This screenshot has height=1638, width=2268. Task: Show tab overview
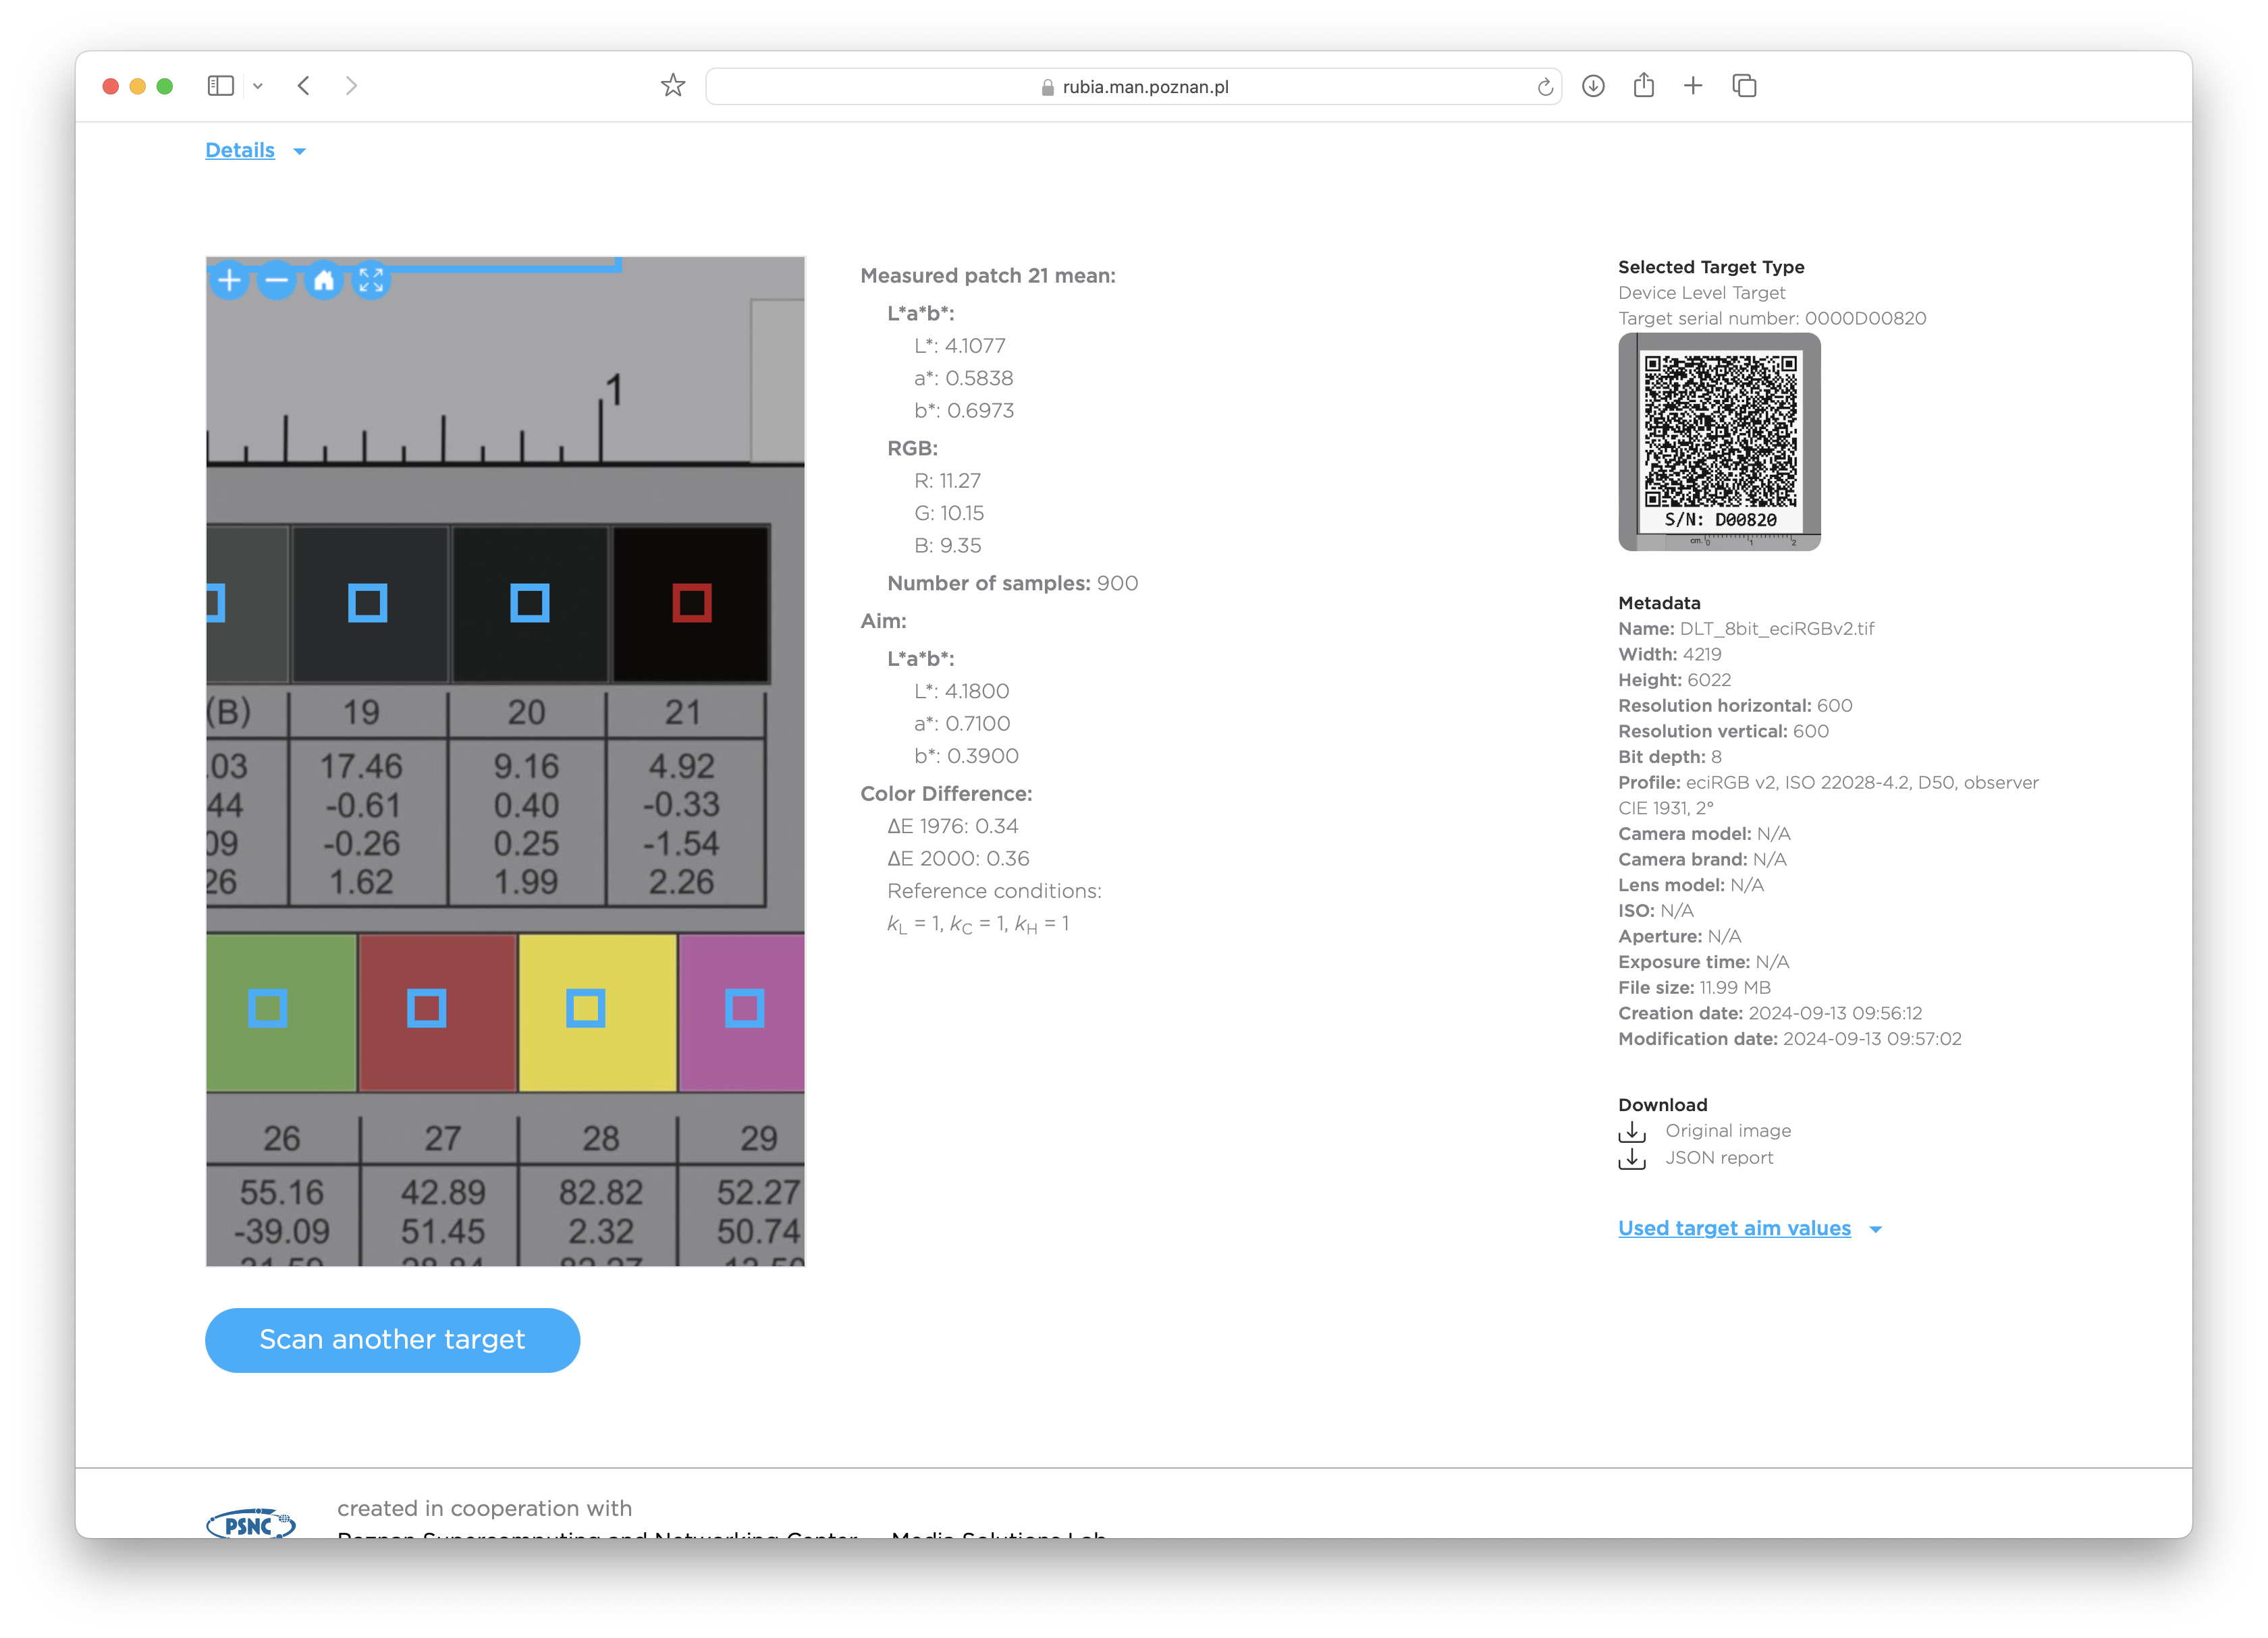tap(1744, 86)
